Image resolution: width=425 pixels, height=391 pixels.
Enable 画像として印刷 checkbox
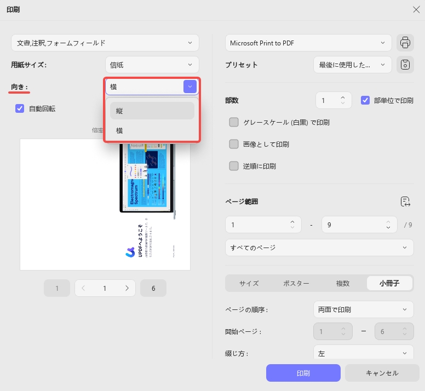(x=234, y=144)
